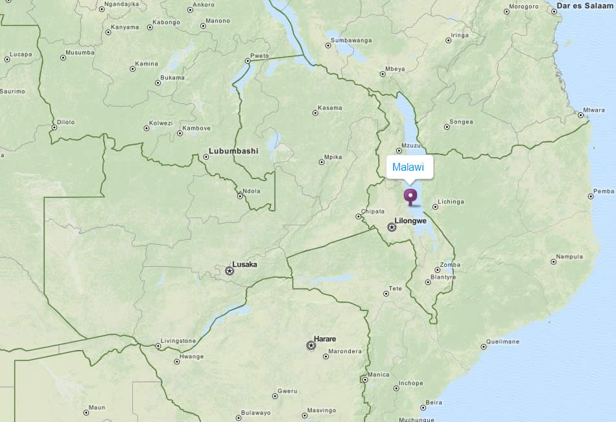Click the purple Malawi location pin
The width and height of the screenshot is (616, 422).
[x=410, y=197]
